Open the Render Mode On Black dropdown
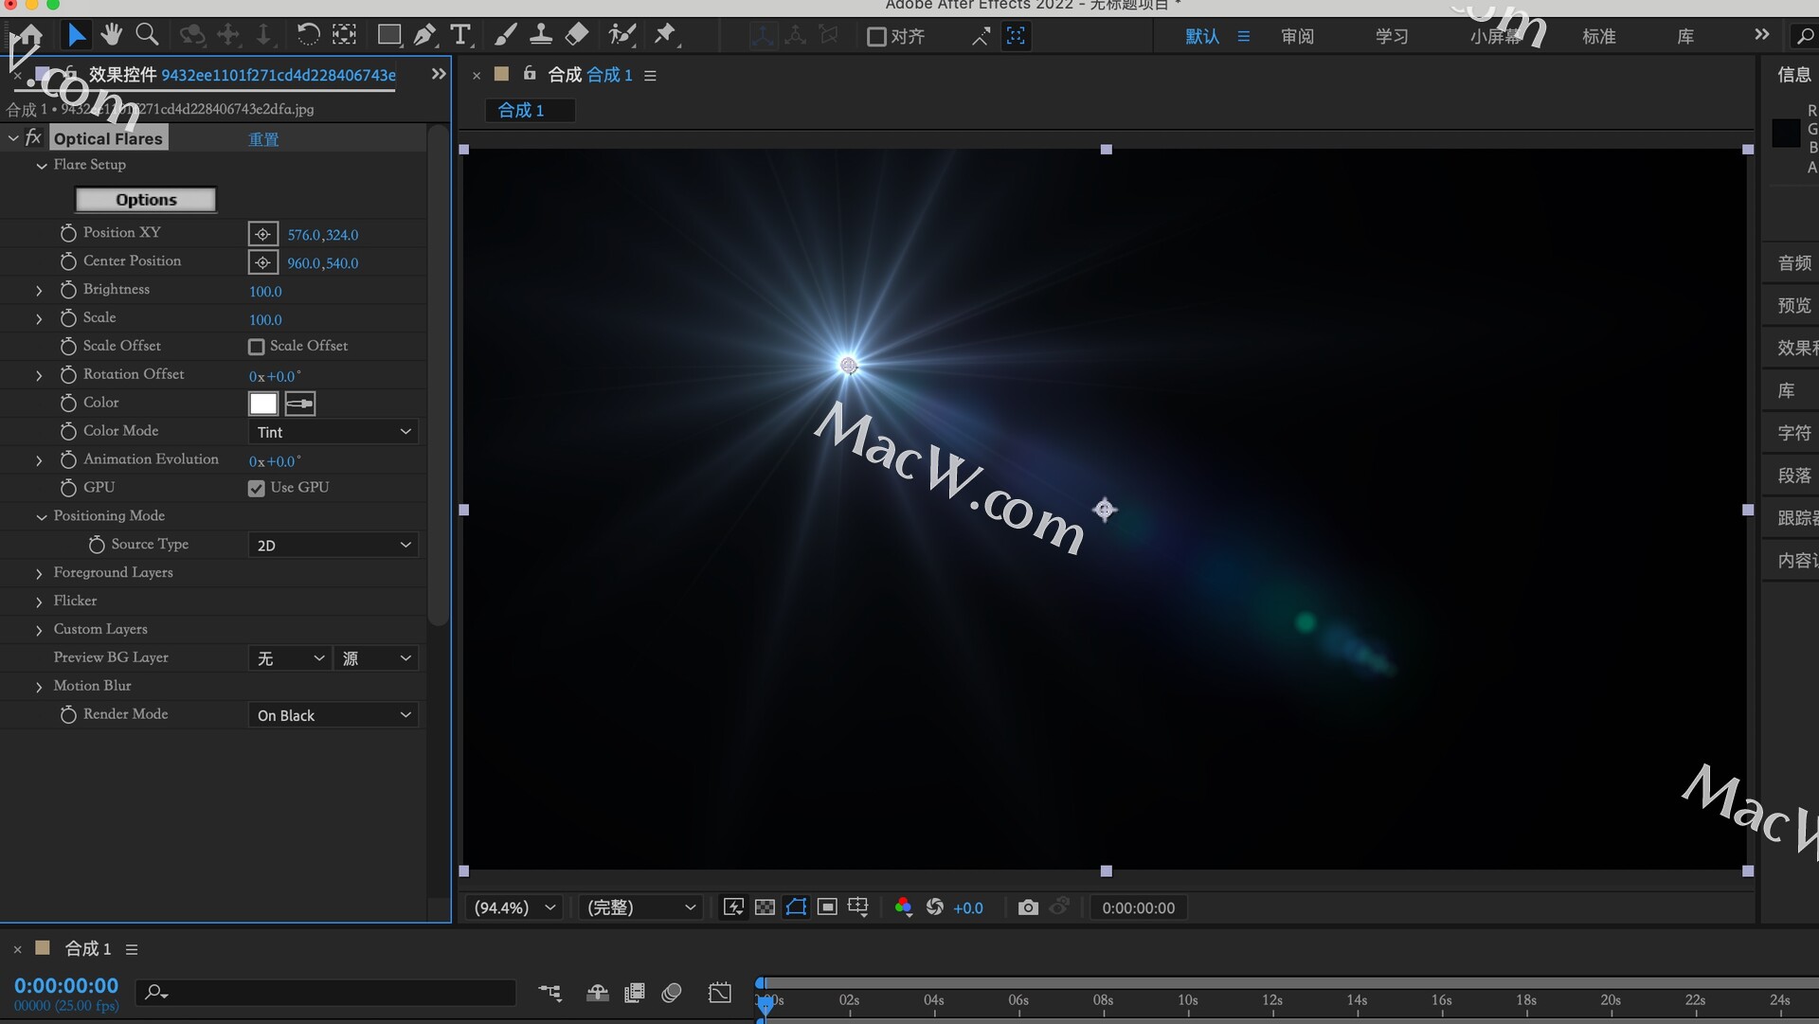1819x1024 pixels. tap(333, 715)
